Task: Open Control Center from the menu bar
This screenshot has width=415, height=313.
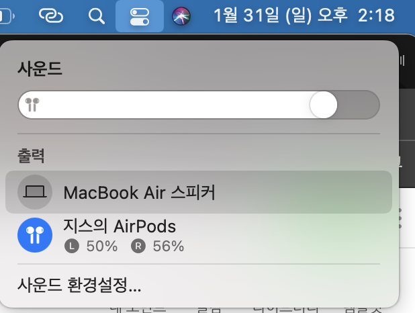Action: pos(140,16)
